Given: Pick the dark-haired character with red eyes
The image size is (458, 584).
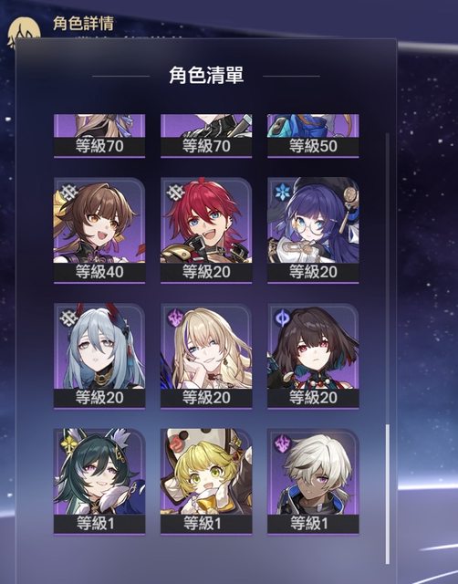Looking at the screenshot, I should (x=313, y=356).
